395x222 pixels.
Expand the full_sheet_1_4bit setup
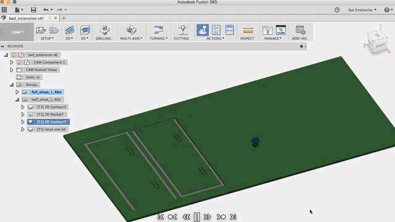(x=17, y=92)
